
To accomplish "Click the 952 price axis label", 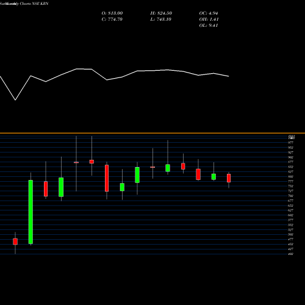I will [290, 148].
